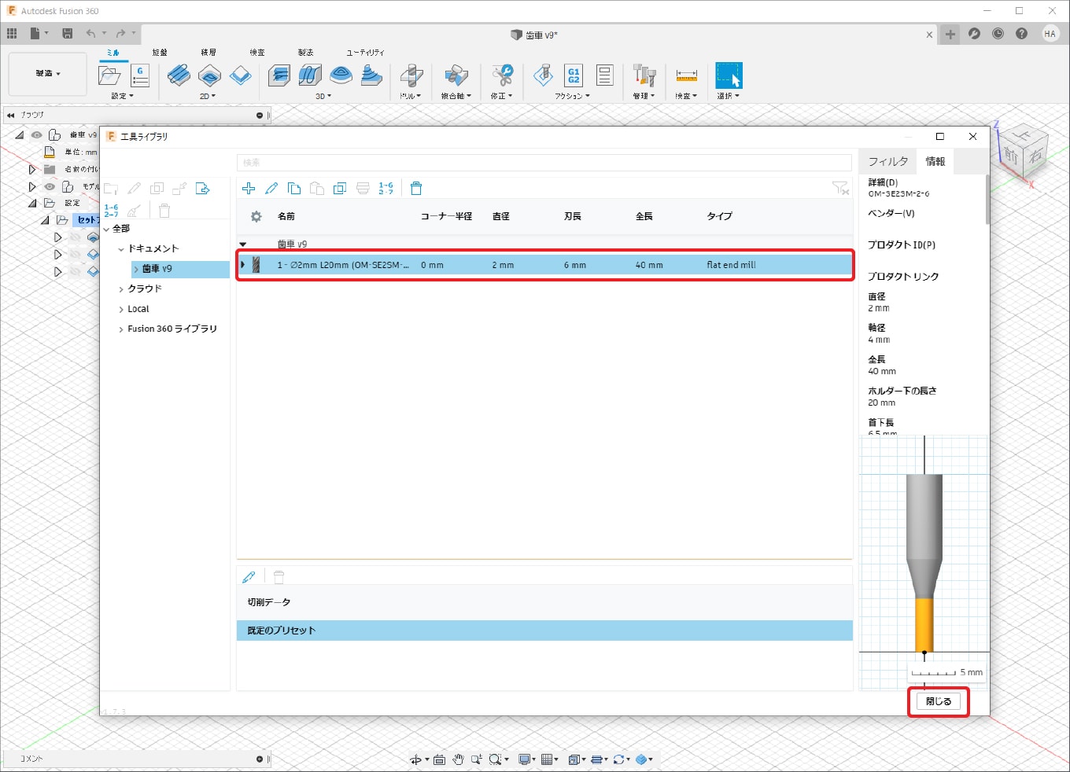Expand the Fusion 360 ライブラリ node
This screenshot has width=1070, height=772.
pos(121,329)
